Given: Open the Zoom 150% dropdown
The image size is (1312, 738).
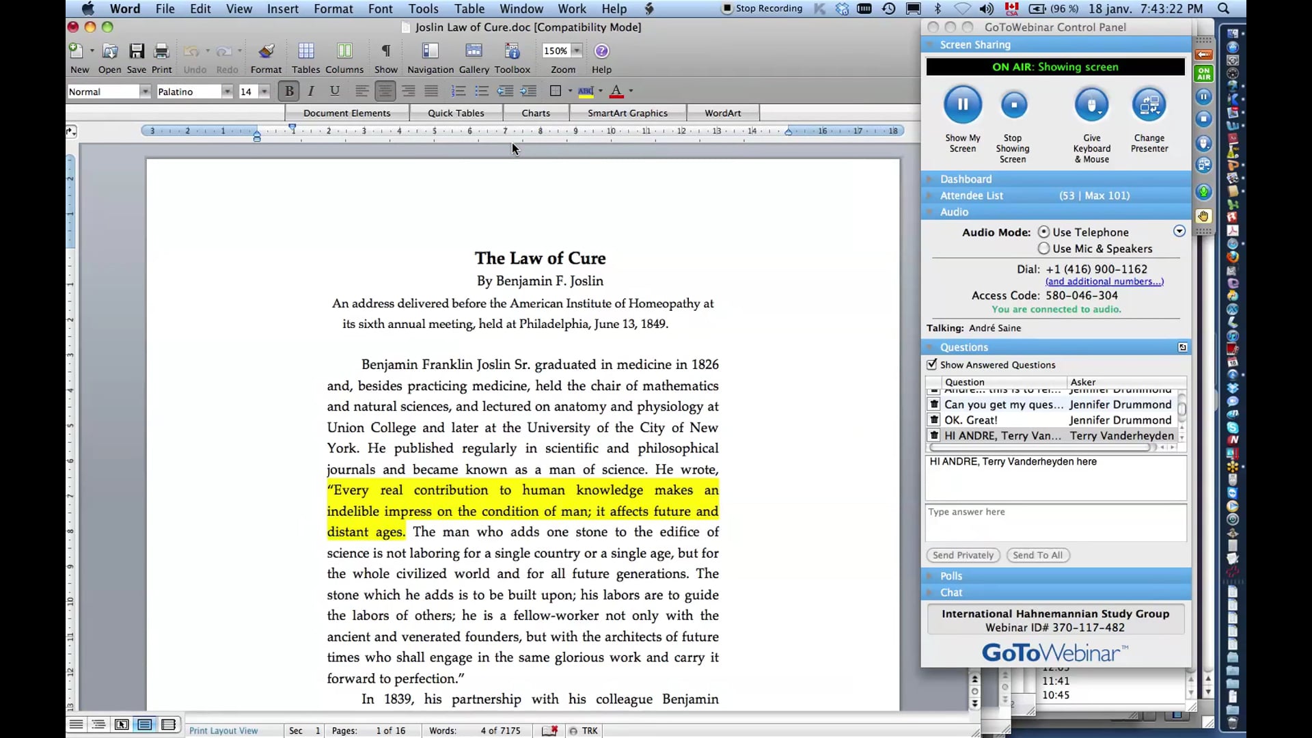Looking at the screenshot, I should coord(577,51).
